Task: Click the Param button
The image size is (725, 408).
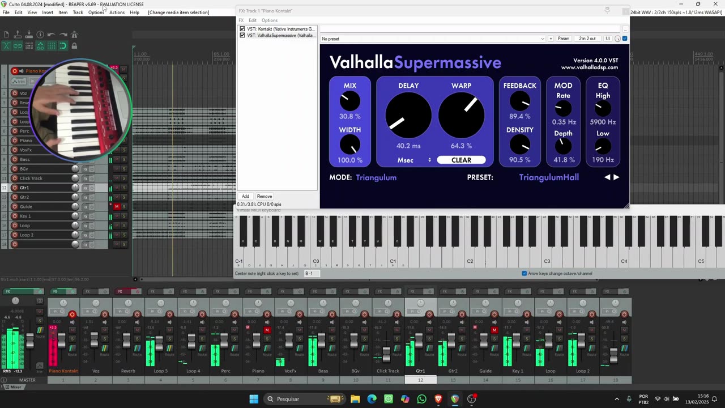Action: (564, 39)
